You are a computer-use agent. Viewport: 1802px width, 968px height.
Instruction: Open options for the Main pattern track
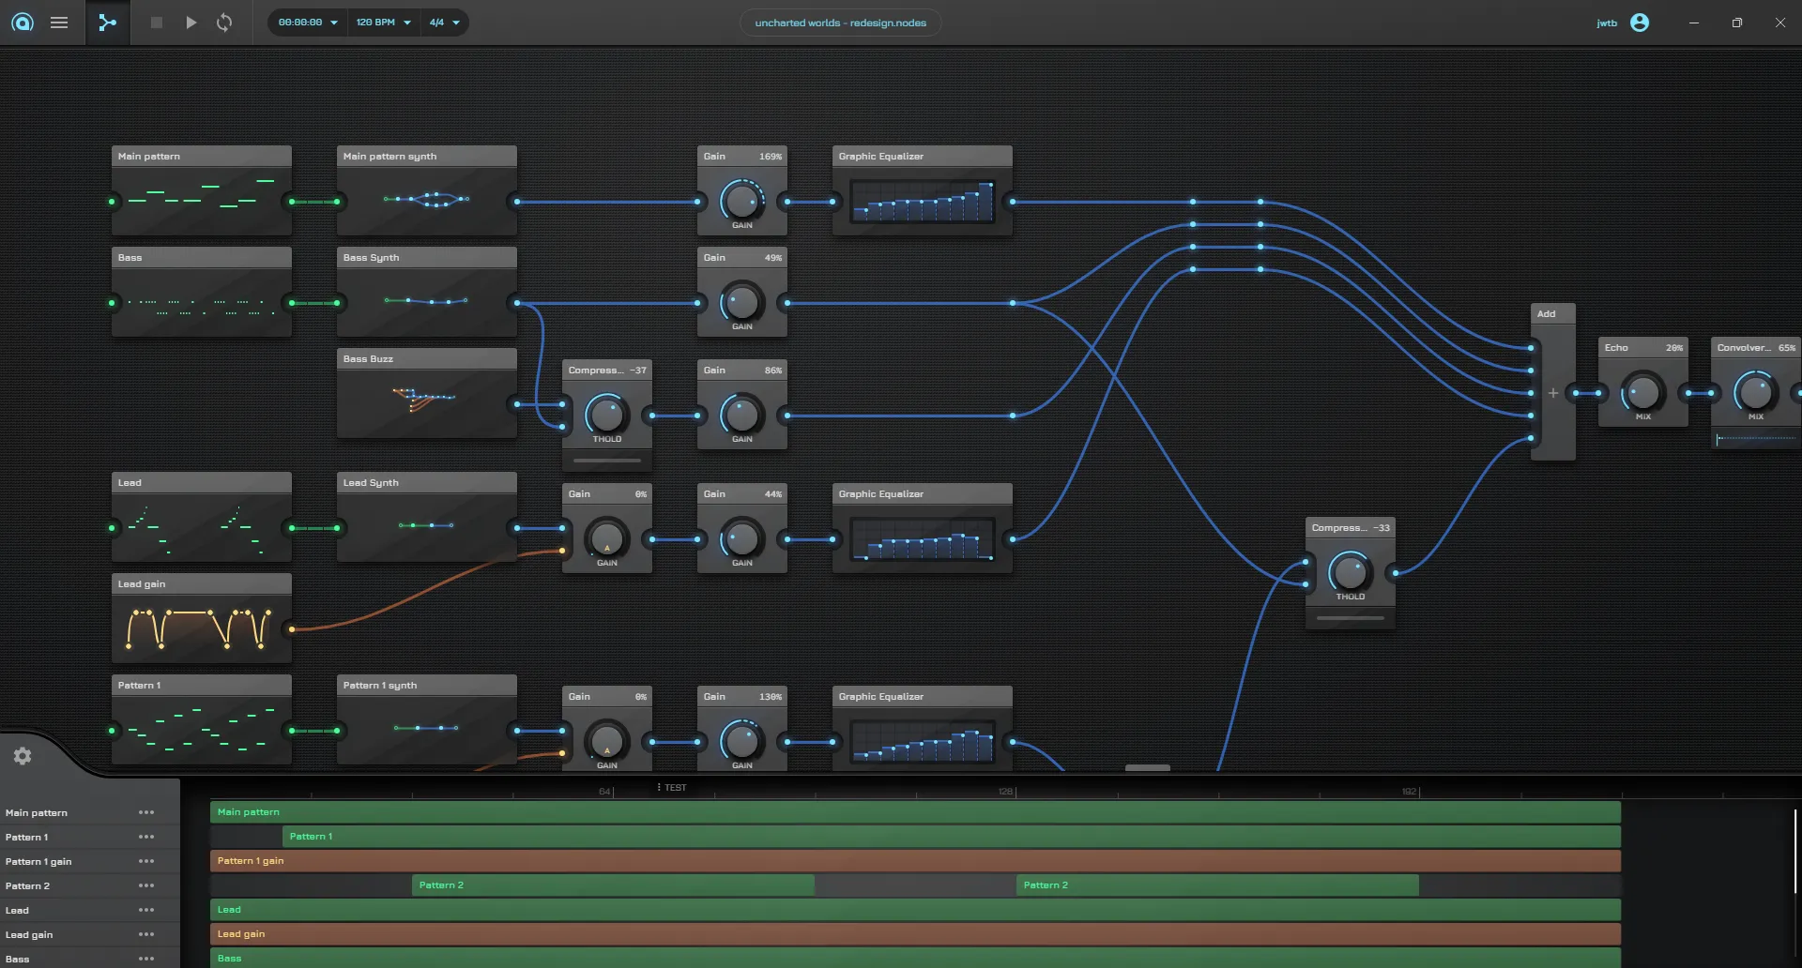point(146,812)
